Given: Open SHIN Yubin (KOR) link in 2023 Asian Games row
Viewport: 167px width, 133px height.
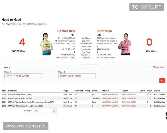Looking at the screenshot, I should click(129, 98).
